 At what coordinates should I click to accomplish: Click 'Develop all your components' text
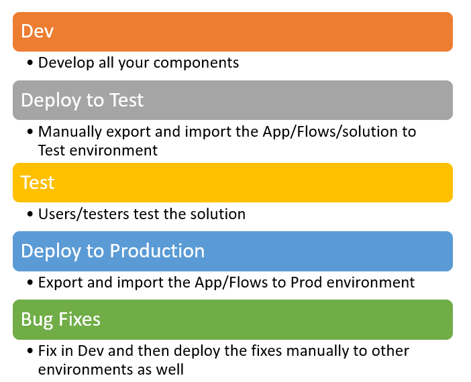(138, 63)
